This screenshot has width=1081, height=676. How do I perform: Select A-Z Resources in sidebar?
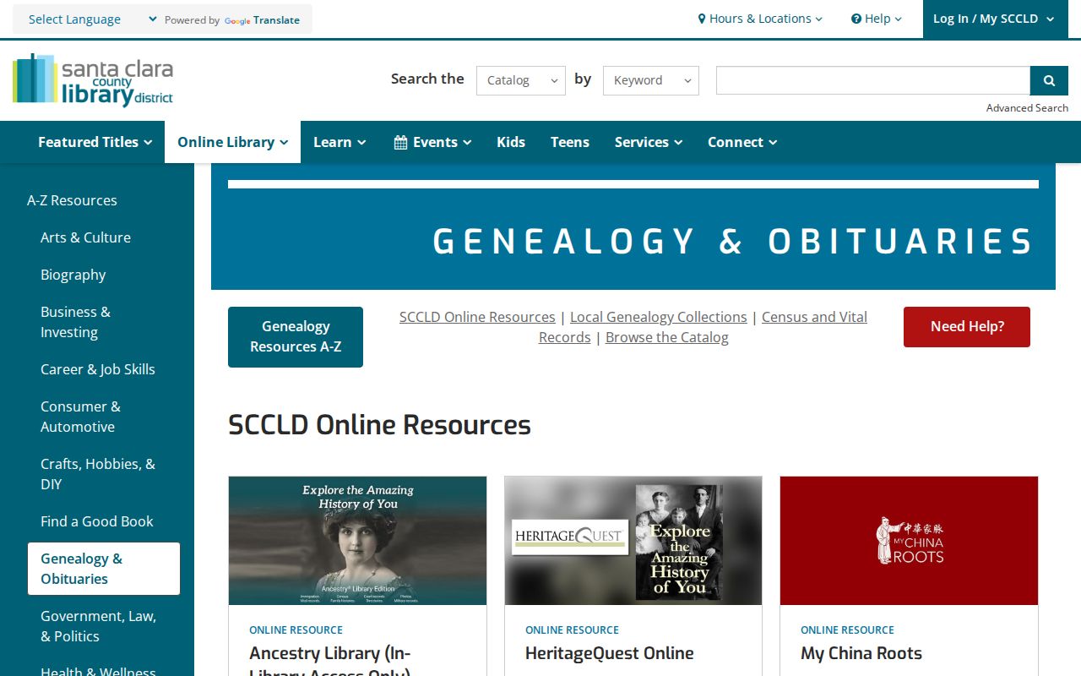(72, 200)
